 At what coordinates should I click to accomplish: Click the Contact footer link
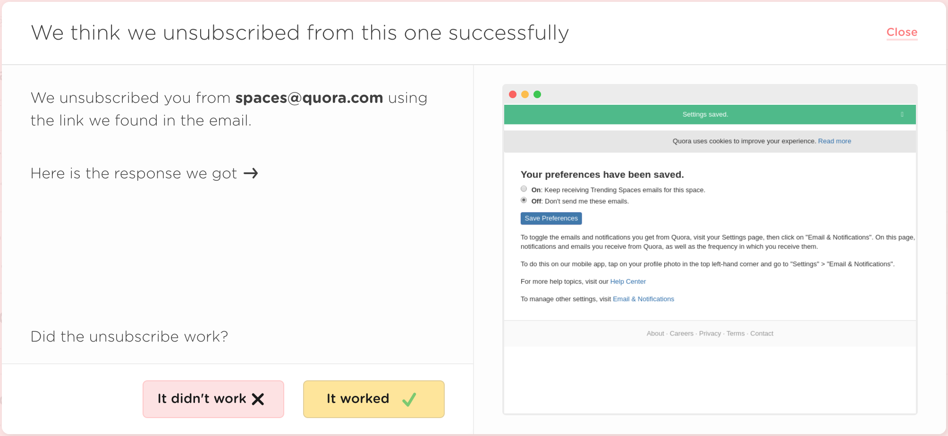(762, 334)
